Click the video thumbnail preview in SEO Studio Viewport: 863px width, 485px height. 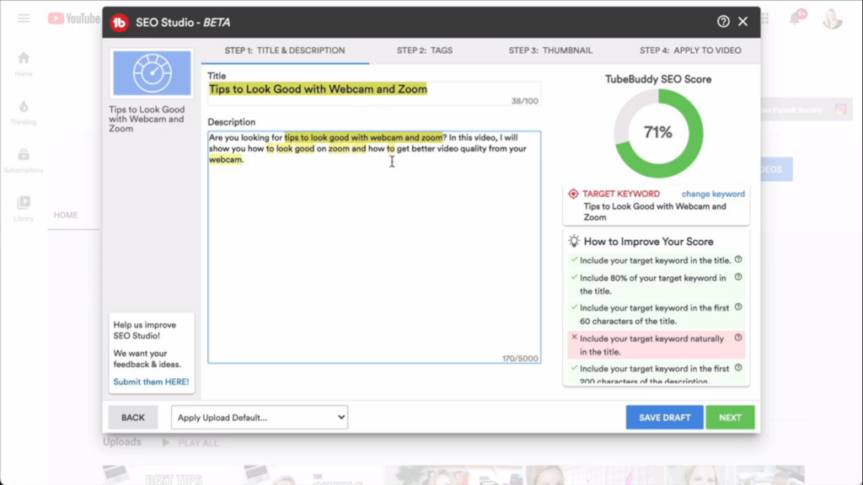(152, 73)
